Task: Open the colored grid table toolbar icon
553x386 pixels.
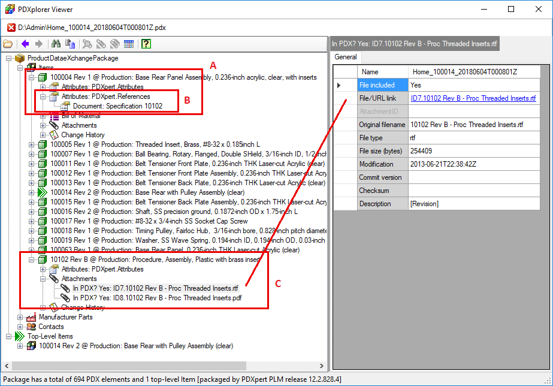Action: (129, 44)
